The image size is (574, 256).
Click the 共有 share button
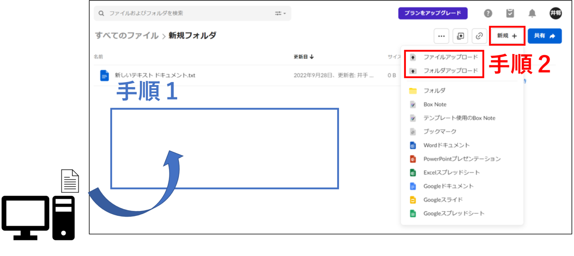[x=544, y=36]
